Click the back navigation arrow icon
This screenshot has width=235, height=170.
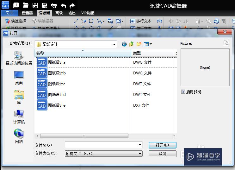(124, 44)
